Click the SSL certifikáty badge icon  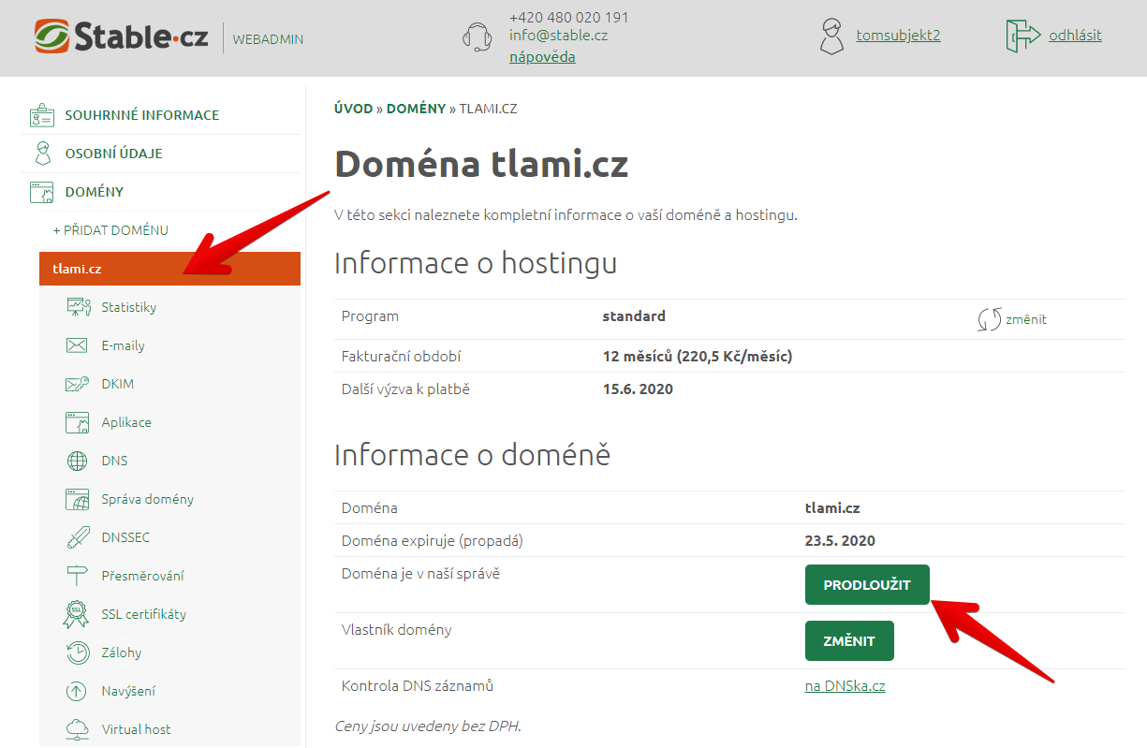(77, 614)
